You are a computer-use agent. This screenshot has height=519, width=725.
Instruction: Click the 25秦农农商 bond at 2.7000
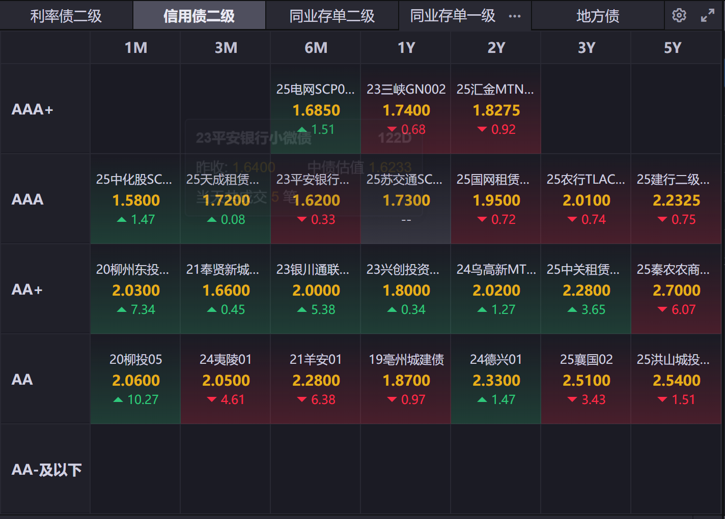(676, 290)
